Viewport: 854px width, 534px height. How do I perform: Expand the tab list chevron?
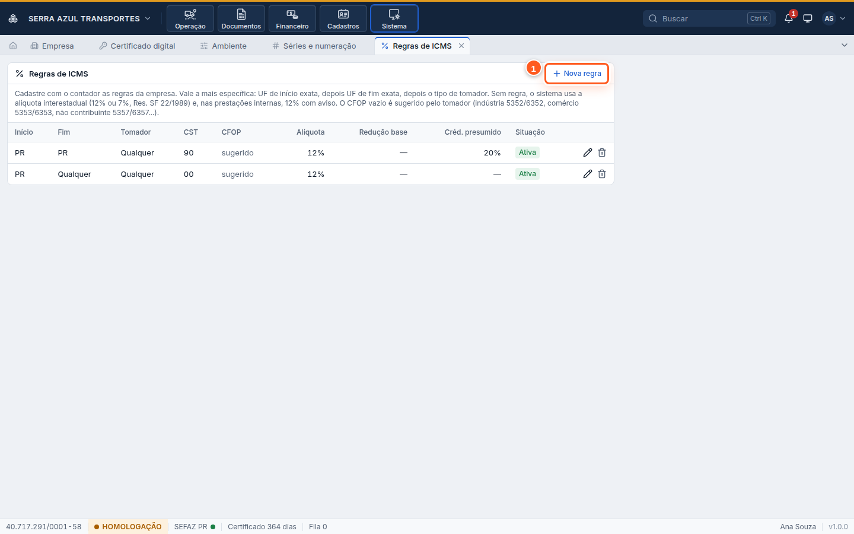click(845, 45)
